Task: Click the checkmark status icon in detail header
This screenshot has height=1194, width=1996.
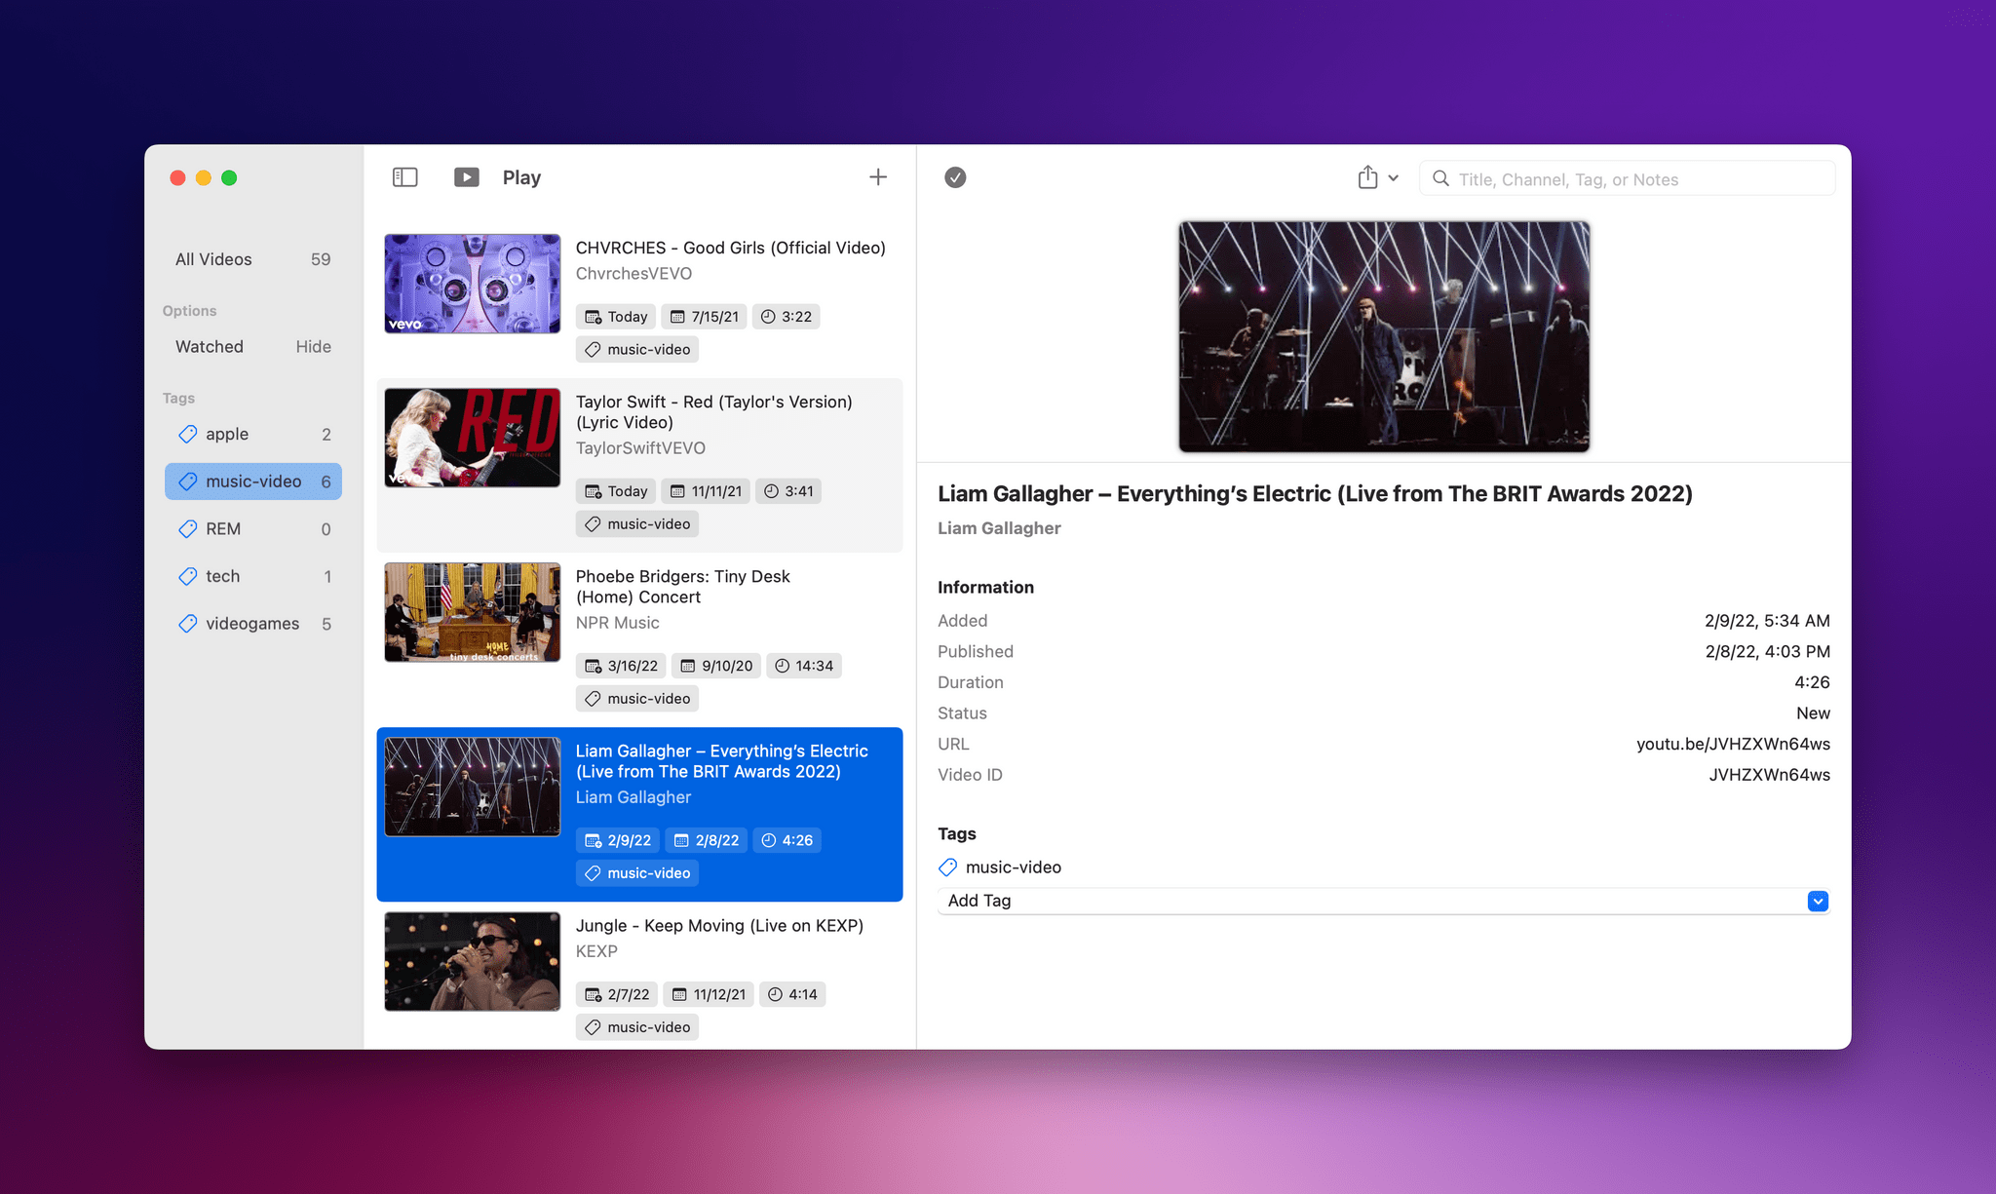Action: (x=955, y=177)
